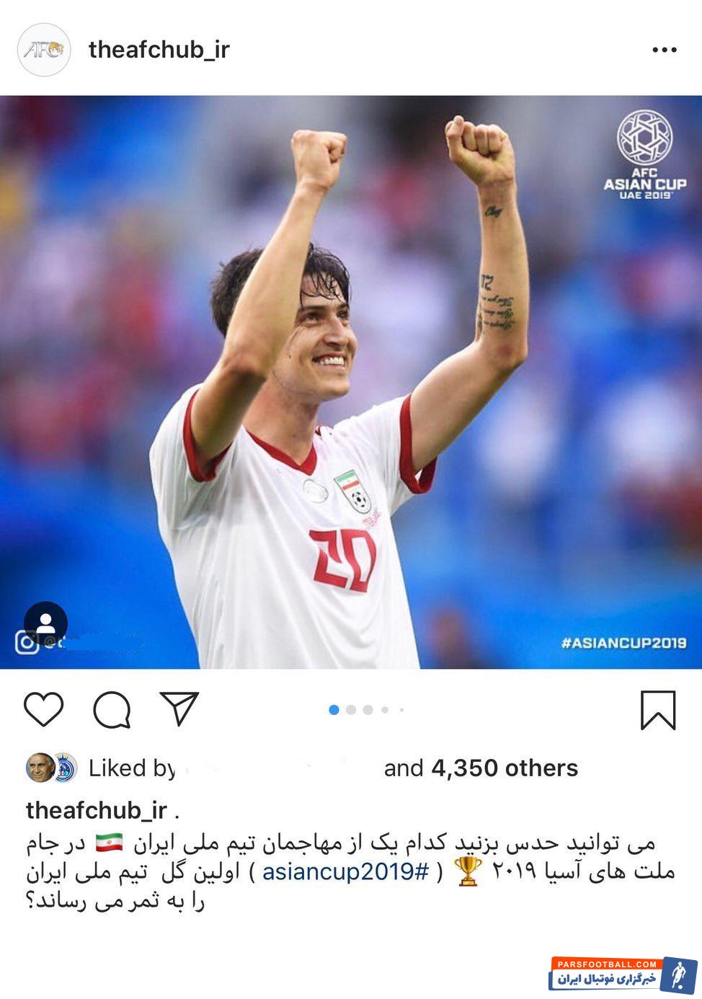The image size is (702, 999).
Task: Jump to the third carousel dot
Action: (368, 710)
